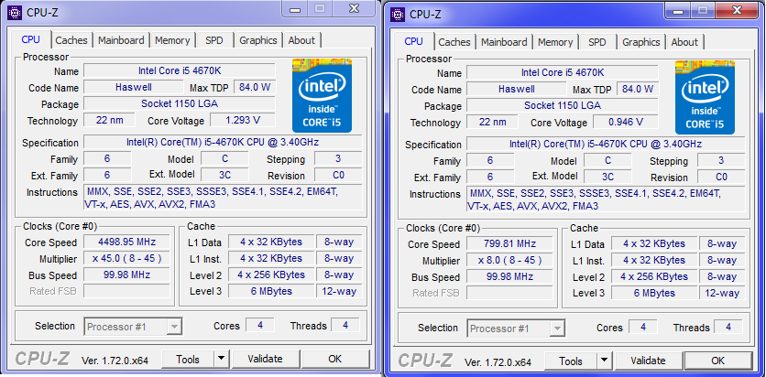Open Caches tab in left CPU-Z window
The width and height of the screenshot is (766, 377).
click(71, 40)
